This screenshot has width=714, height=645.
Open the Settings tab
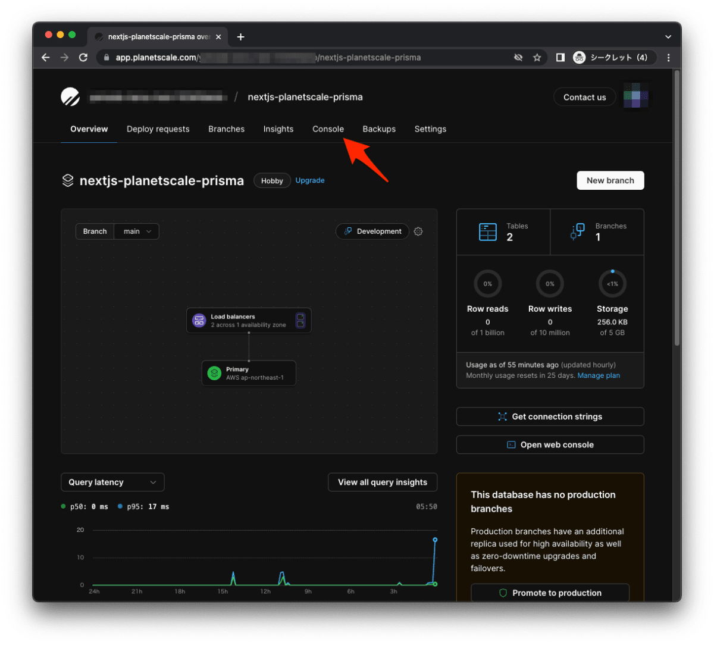click(430, 129)
